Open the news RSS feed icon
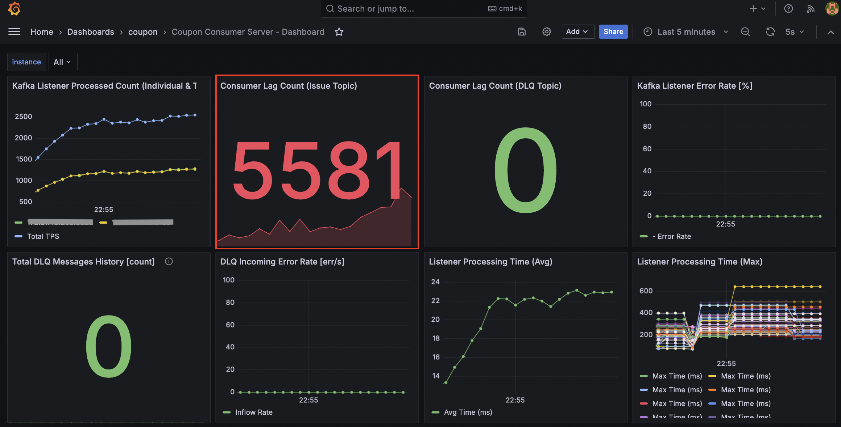 [810, 9]
